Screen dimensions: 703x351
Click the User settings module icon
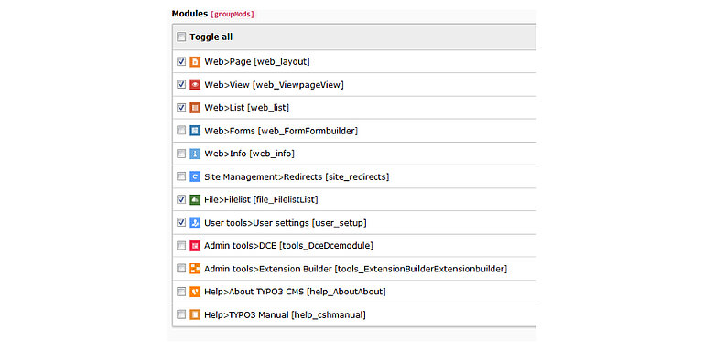pyautogui.click(x=195, y=222)
